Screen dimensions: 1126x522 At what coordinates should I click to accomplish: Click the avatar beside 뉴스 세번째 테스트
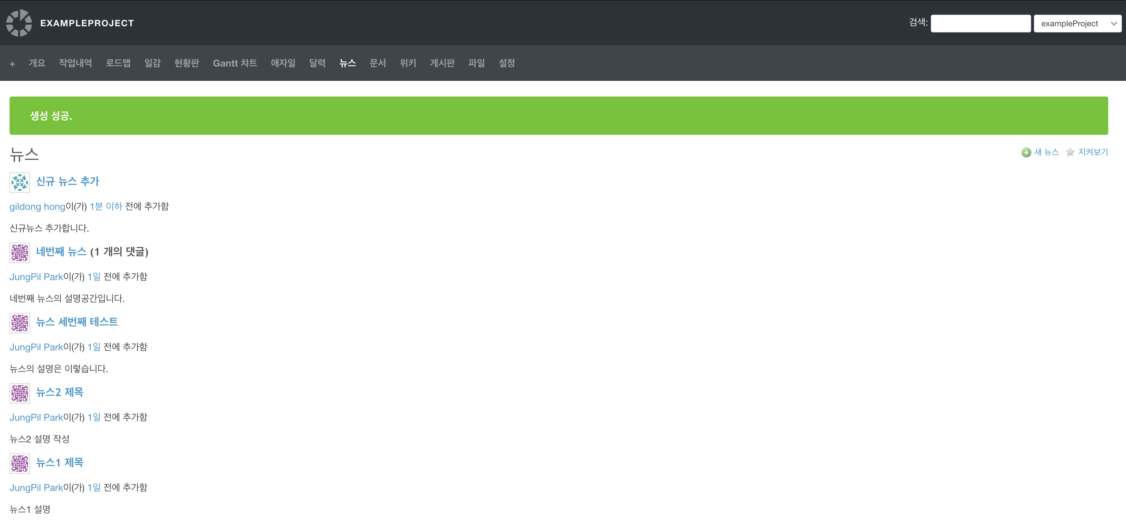pyautogui.click(x=20, y=323)
